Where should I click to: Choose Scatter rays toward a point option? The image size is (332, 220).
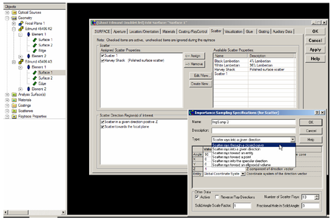pyautogui.click(x=231, y=157)
